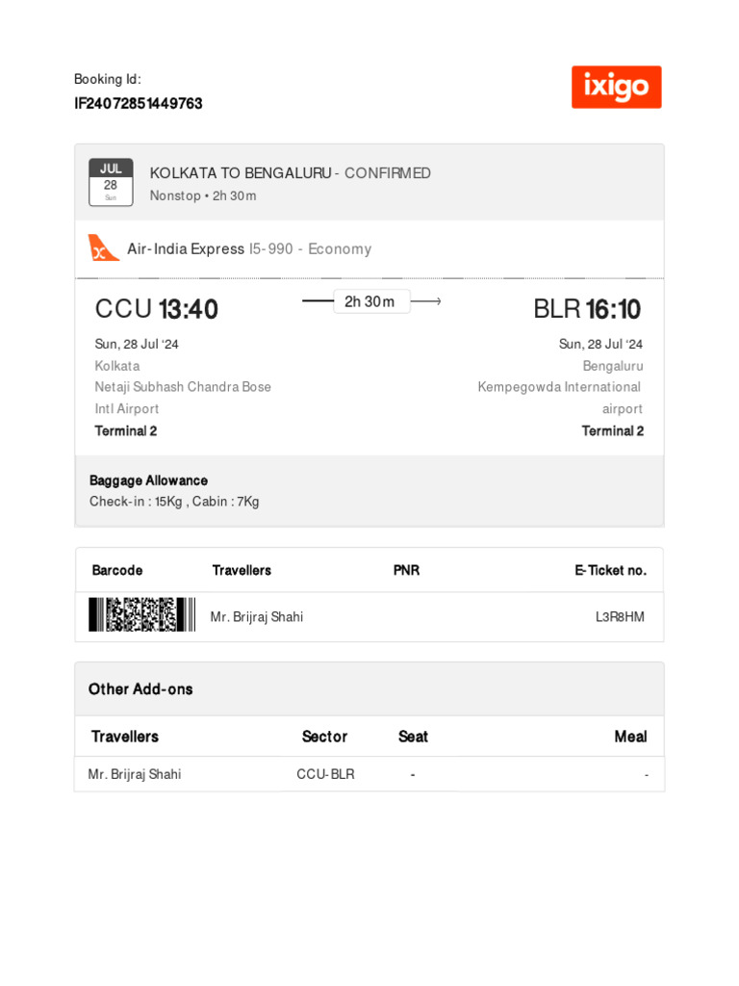Click the flight number I5-990 text
This screenshot has width=739, height=986.
pyautogui.click(x=271, y=249)
